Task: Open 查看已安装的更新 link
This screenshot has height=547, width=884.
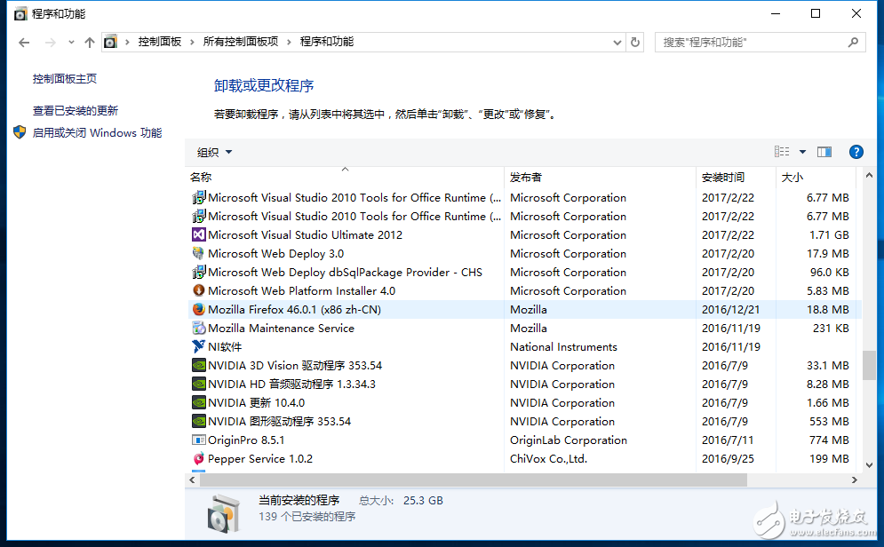Action: [76, 110]
